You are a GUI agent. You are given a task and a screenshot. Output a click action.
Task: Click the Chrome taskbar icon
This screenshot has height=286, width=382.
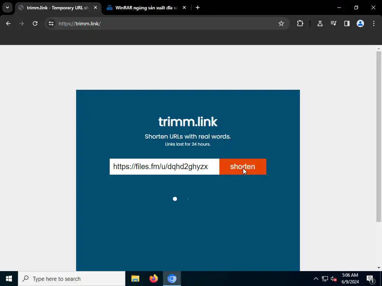[172, 279]
